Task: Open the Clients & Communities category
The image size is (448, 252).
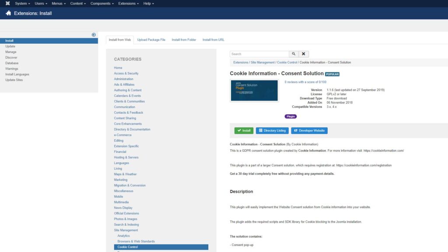Action: [x=129, y=101]
